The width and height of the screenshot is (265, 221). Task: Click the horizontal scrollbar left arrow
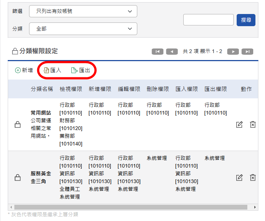pyautogui.click(x=11, y=207)
